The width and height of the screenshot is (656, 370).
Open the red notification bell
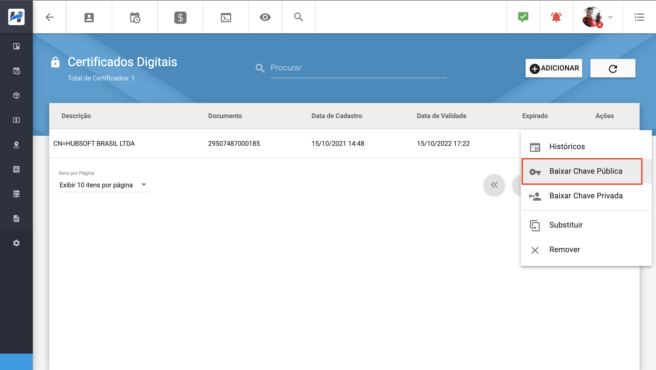[x=556, y=17]
